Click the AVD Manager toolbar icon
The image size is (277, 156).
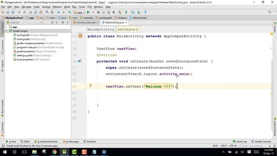120,12
